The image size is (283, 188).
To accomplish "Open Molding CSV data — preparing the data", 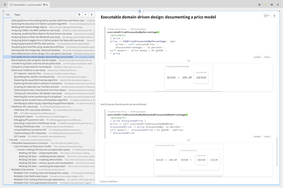I will click(x=38, y=153).
